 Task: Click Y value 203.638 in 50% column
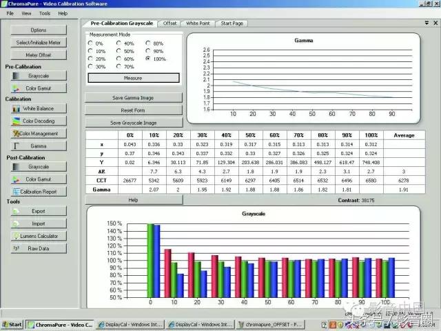pos(250,163)
